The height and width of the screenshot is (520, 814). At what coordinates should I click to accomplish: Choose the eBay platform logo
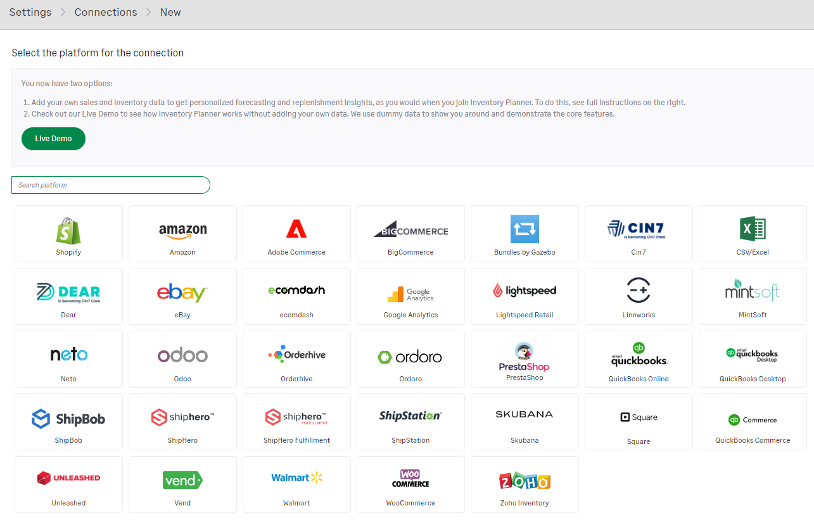tap(182, 293)
